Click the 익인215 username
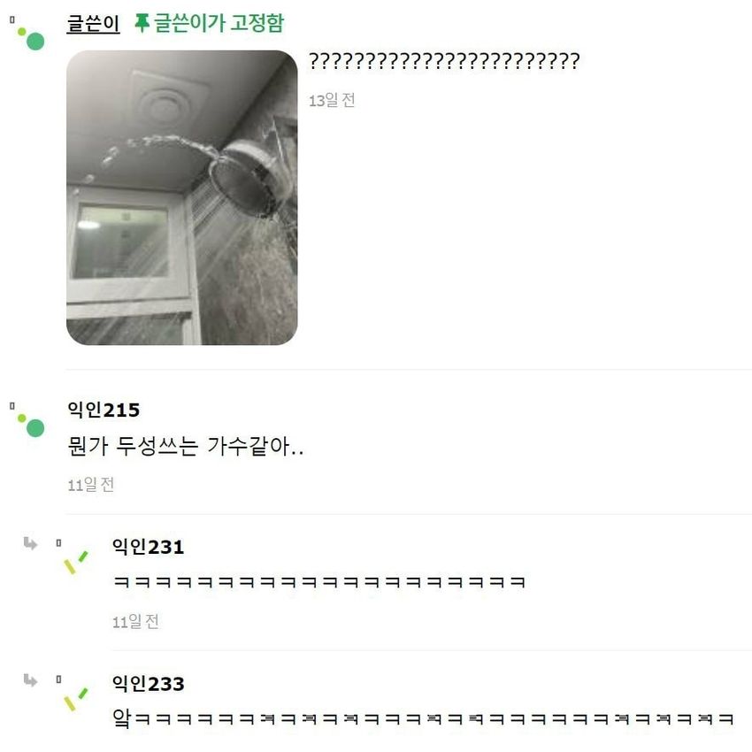This screenshot has width=752, height=752. (x=104, y=410)
